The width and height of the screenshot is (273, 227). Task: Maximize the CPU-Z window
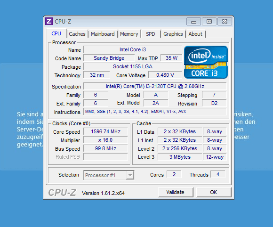tap(209, 22)
